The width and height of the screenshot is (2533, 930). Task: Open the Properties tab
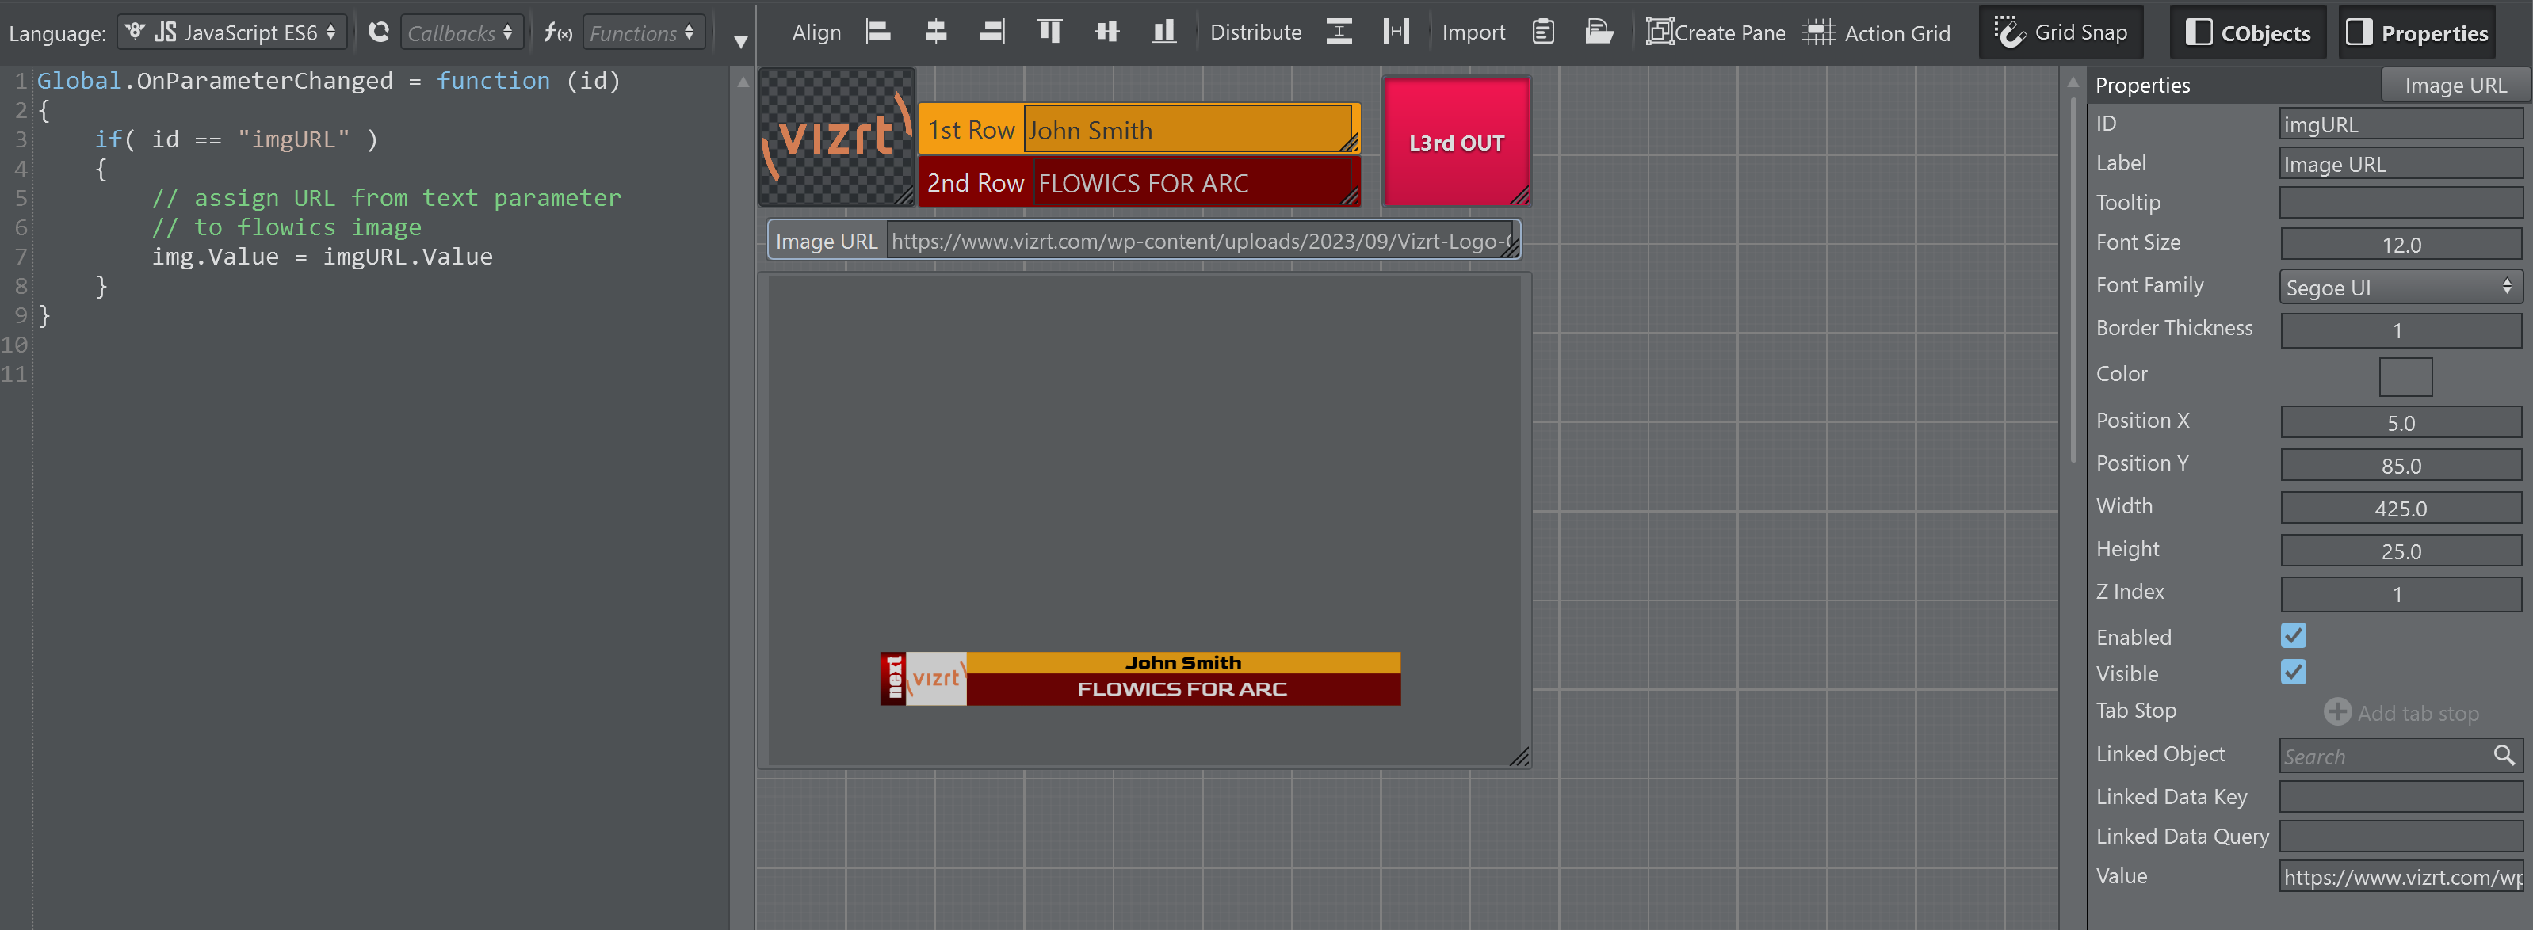point(2417,32)
